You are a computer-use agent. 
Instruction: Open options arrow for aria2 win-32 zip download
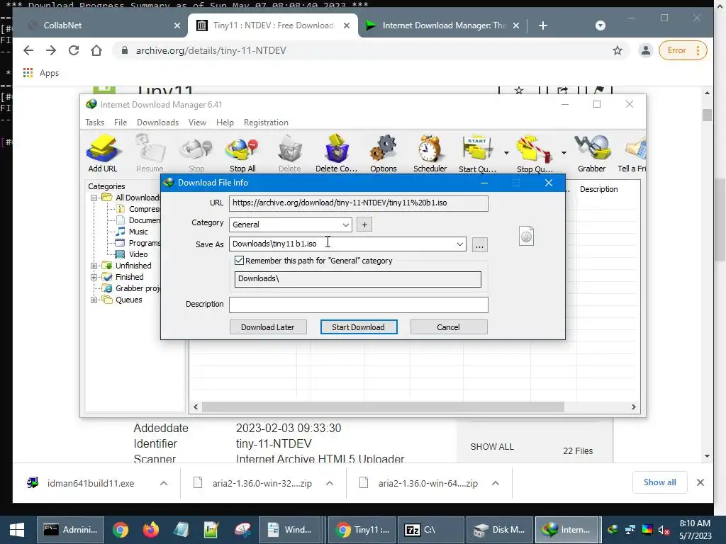[x=330, y=483]
